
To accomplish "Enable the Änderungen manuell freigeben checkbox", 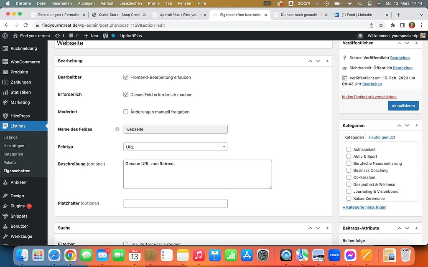I will click(125, 111).
